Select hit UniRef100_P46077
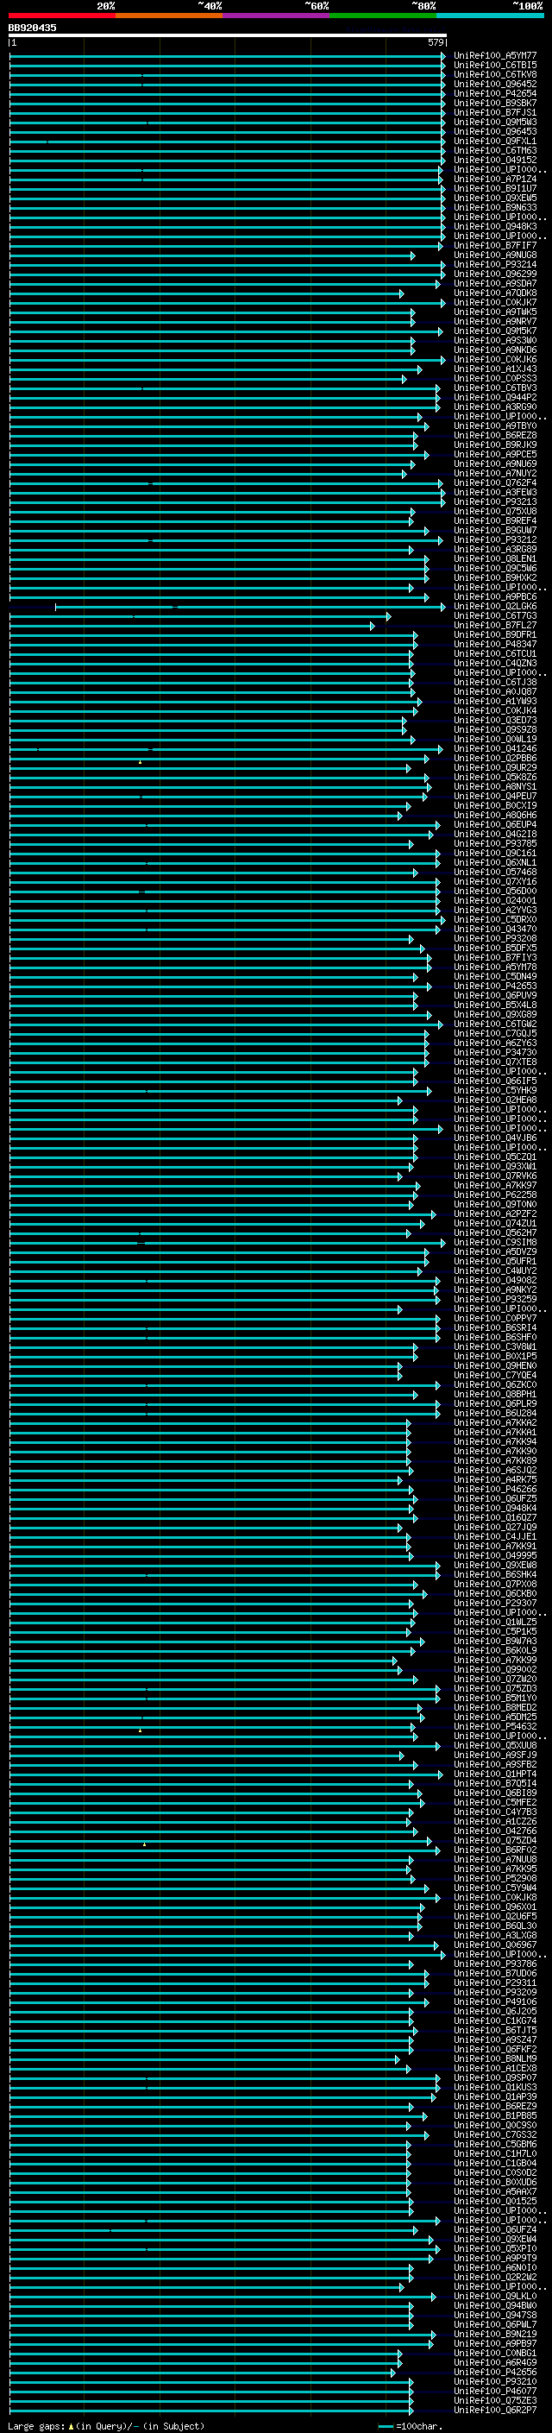The width and height of the screenshot is (552, 2433). (x=495, y=2391)
